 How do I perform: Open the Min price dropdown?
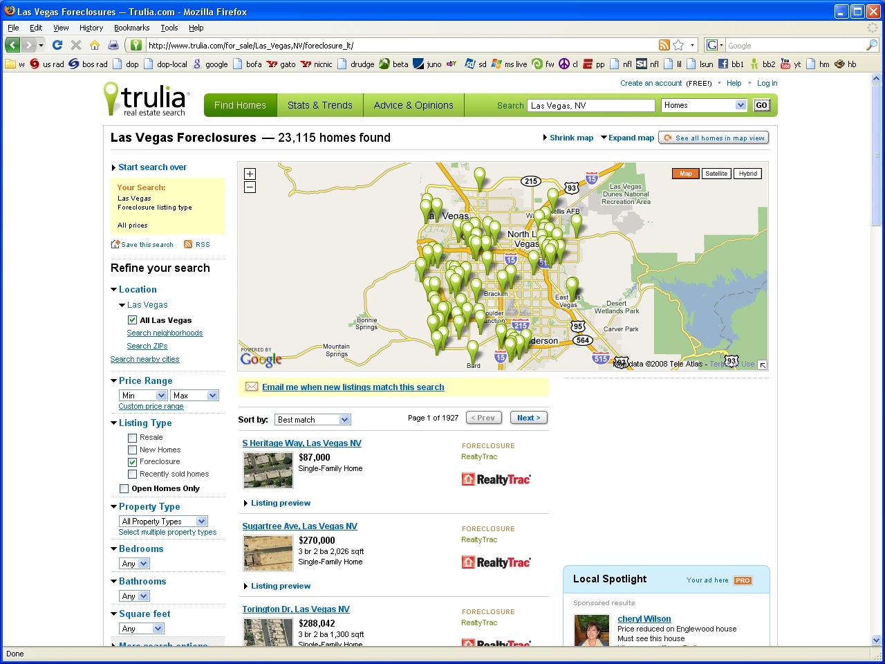tap(143, 396)
